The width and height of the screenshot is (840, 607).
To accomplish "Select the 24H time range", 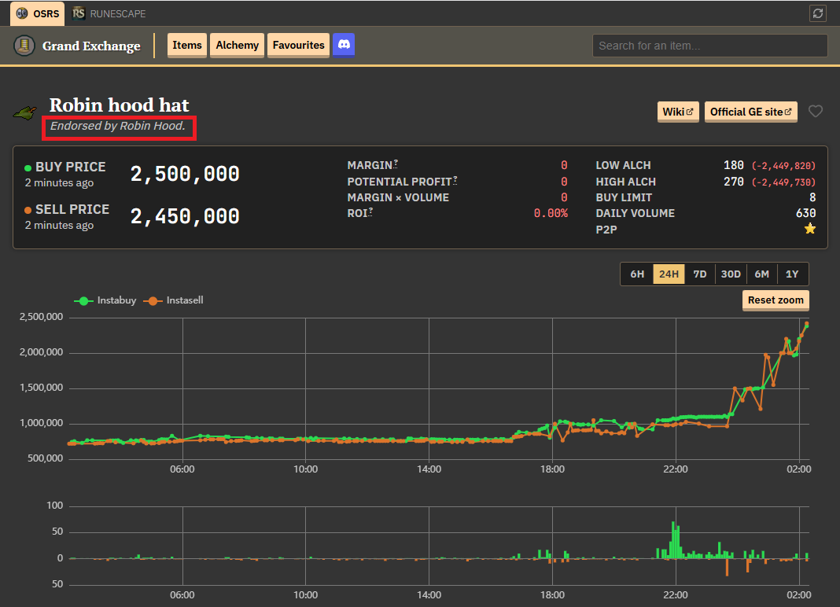I will click(669, 274).
